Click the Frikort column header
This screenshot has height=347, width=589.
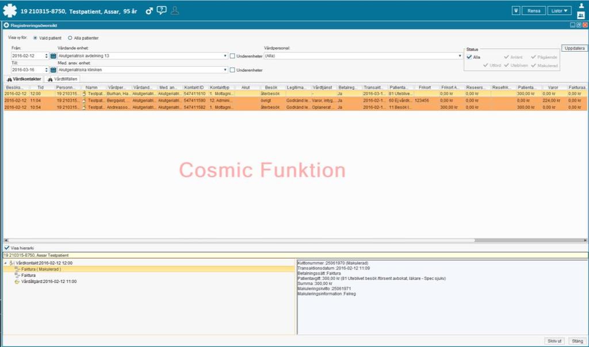425,87
